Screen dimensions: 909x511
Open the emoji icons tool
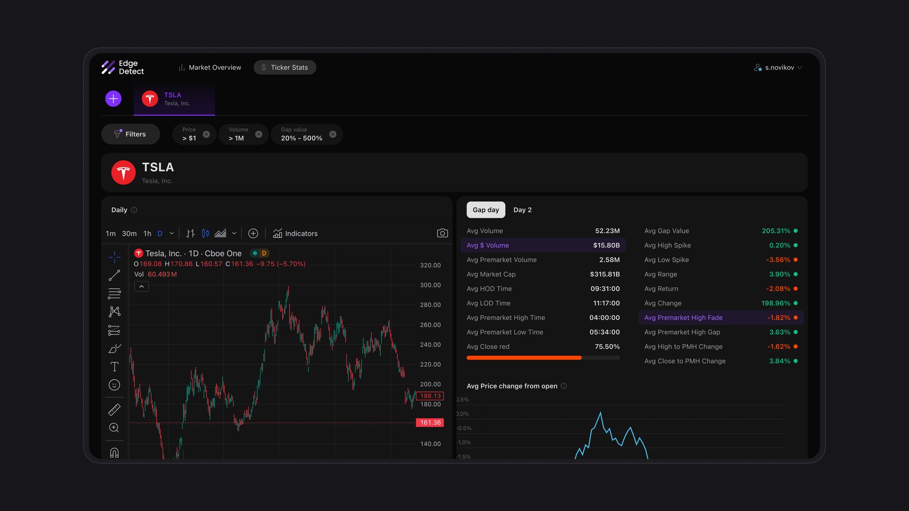tap(115, 385)
